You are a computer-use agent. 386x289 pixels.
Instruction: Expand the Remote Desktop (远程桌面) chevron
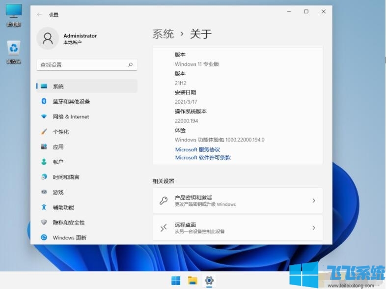(x=314, y=228)
